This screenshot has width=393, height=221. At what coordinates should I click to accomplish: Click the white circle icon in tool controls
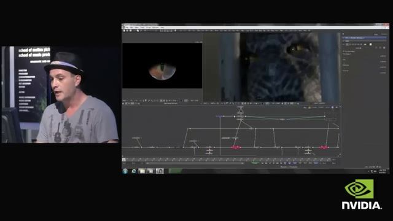(370, 44)
